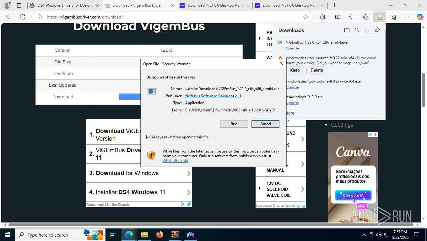Open the notification center icon
427x241 pixels.
[x=417, y=235]
